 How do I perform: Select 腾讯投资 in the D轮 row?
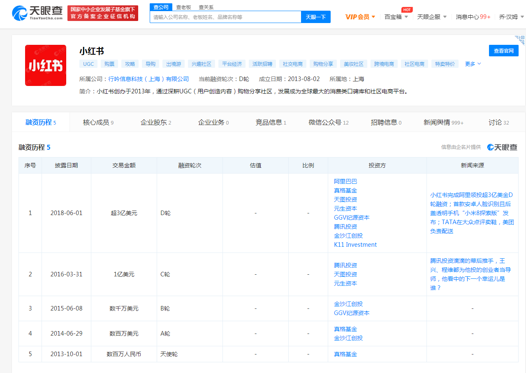point(345,227)
